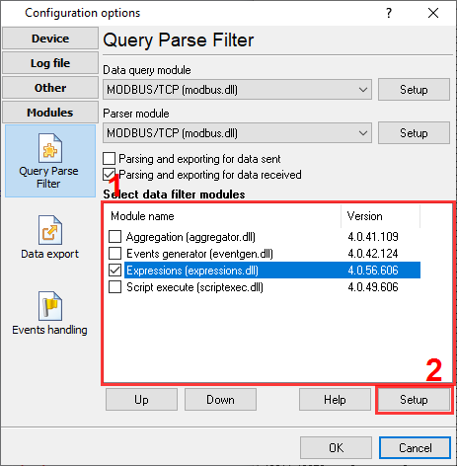Screen dimensions: 457x466
Task: Click the Version column header
Action: click(x=380, y=216)
